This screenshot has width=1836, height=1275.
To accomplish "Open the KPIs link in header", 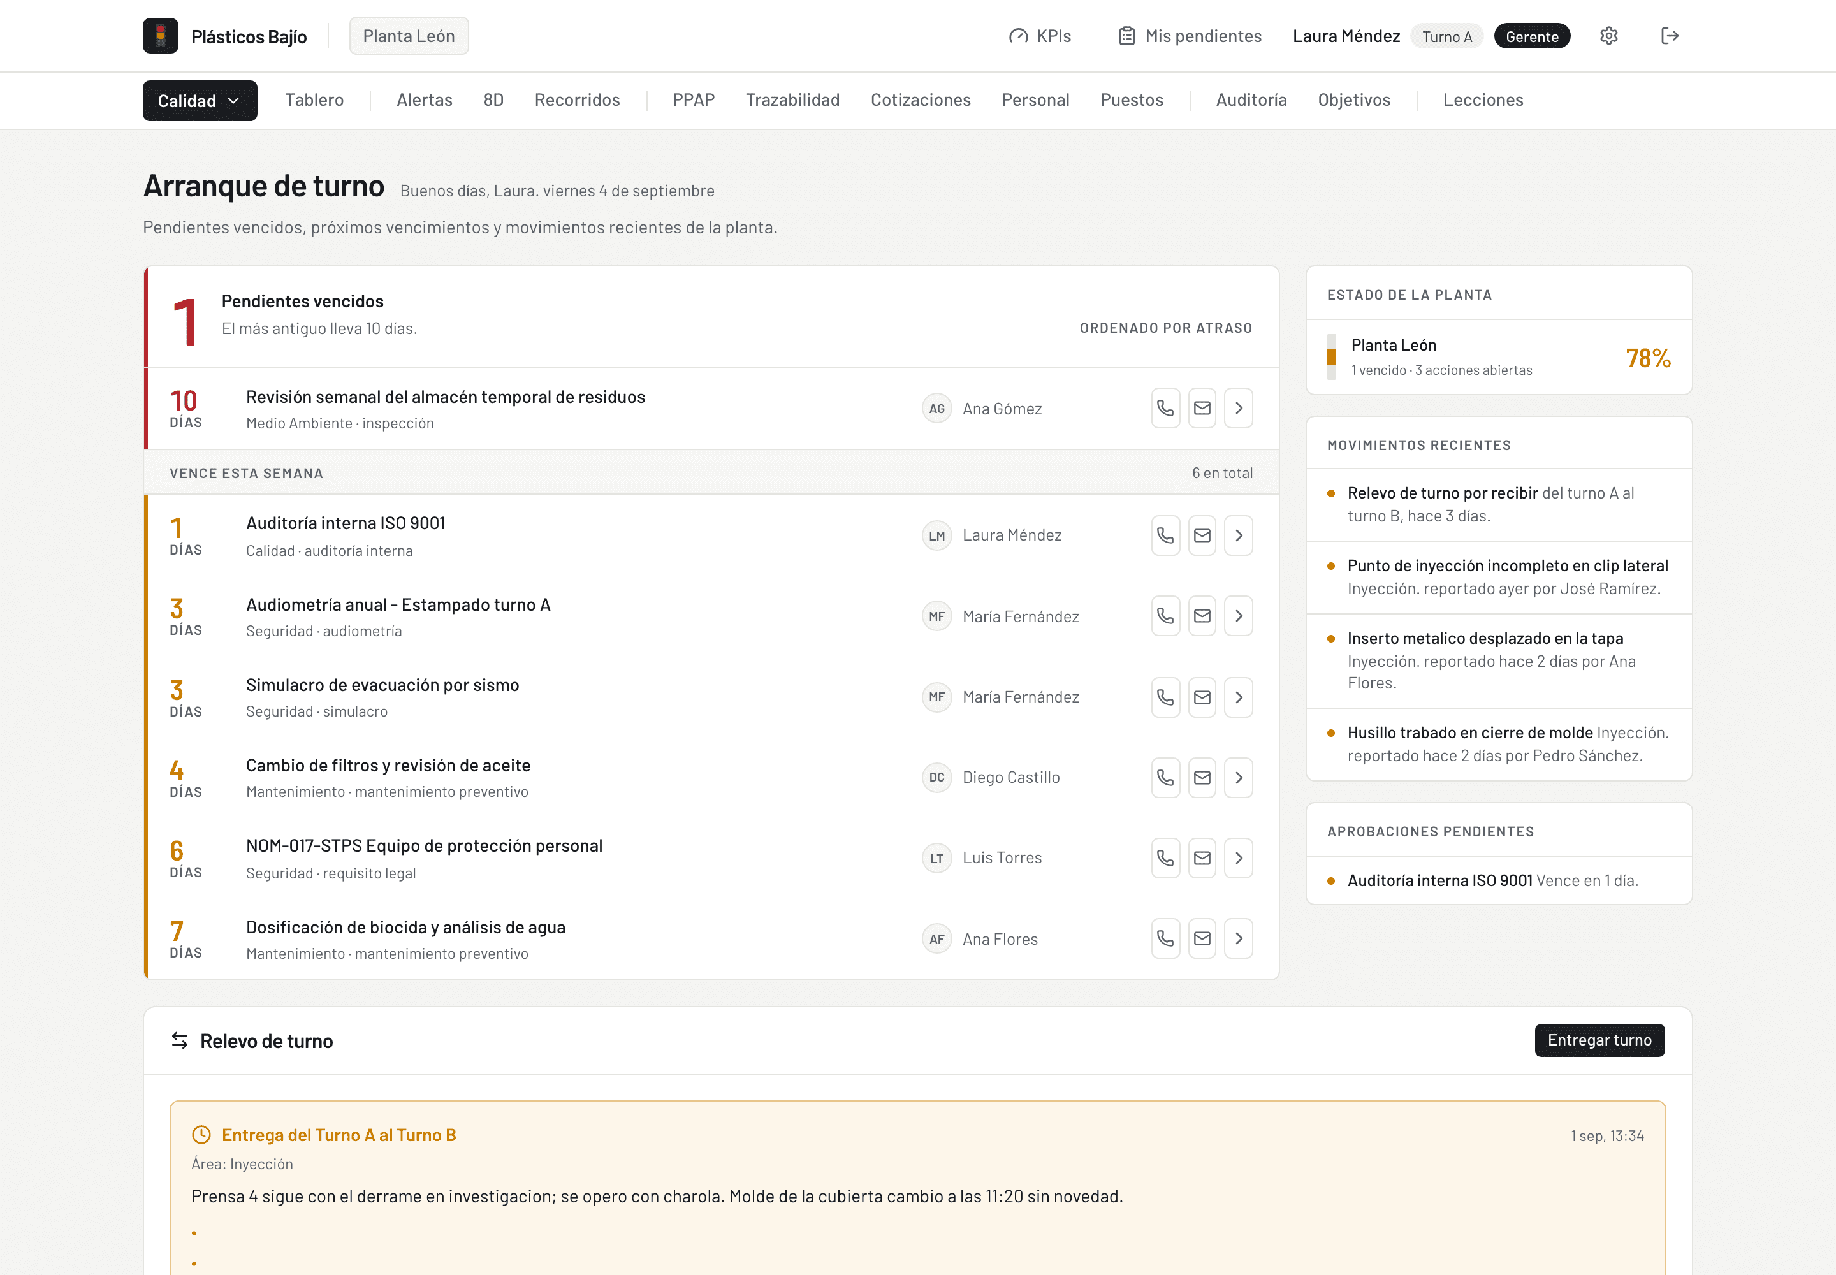I will pyautogui.click(x=1040, y=36).
